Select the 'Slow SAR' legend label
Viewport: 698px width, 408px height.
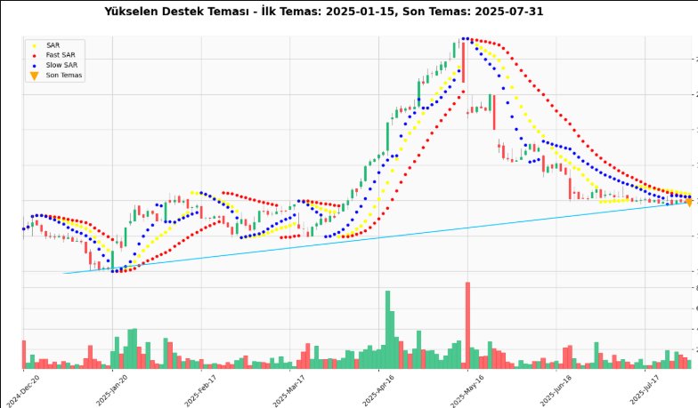click(61, 65)
